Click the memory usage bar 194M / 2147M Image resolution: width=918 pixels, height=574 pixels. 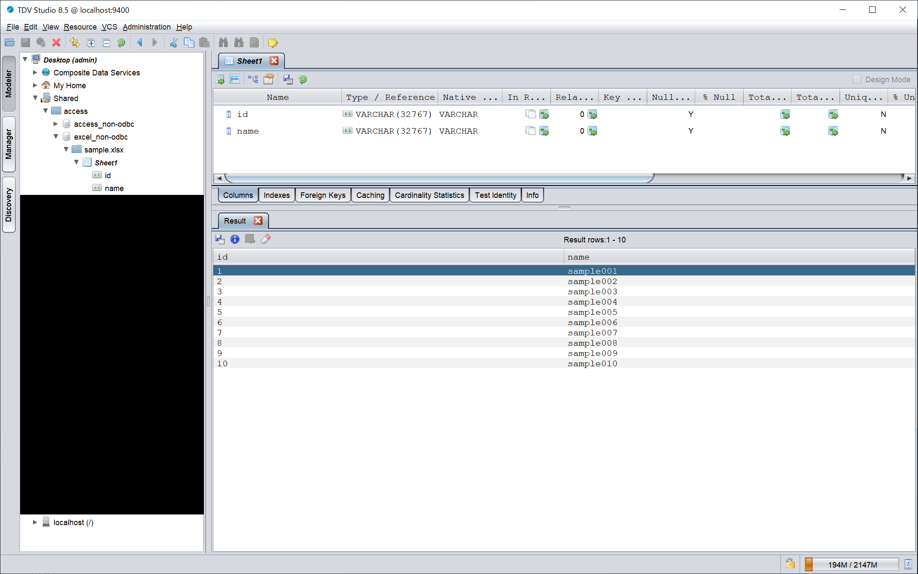point(852,564)
